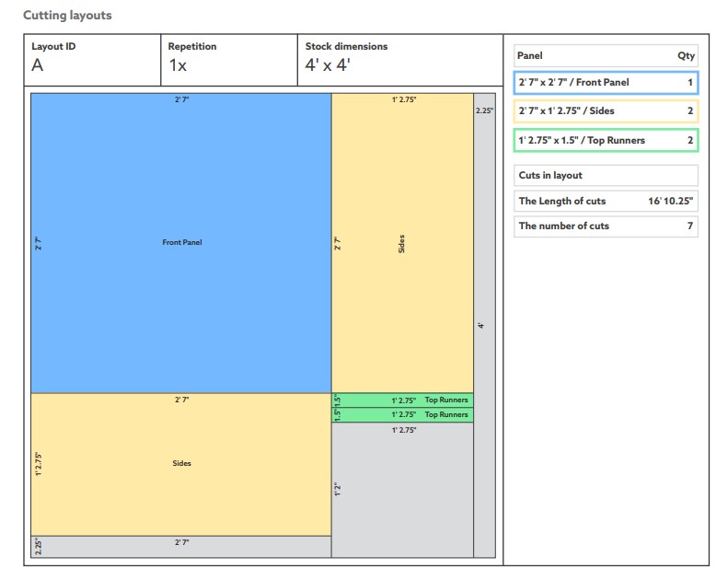Image resolution: width=728 pixels, height=580 pixels.
Task: Select the tall vertical yellow Sides panel
Action: pyautogui.click(x=402, y=243)
